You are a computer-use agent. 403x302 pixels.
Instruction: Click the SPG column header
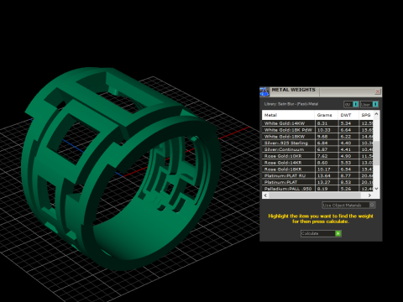pyautogui.click(x=366, y=115)
